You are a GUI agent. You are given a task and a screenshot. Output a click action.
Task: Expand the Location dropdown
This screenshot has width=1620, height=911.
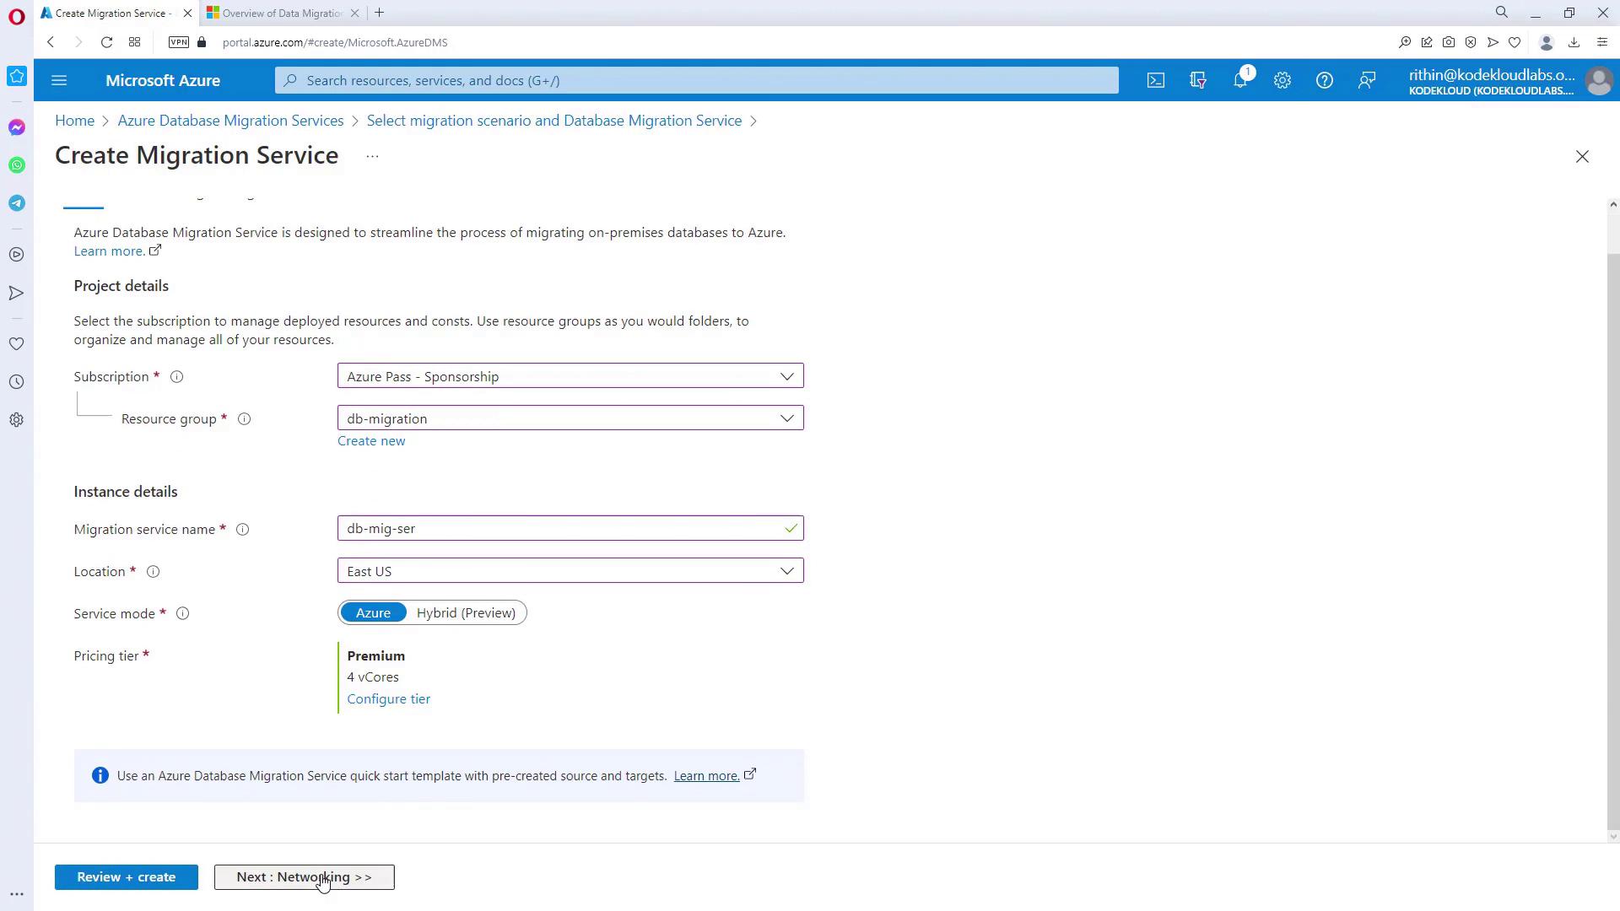coord(570,571)
